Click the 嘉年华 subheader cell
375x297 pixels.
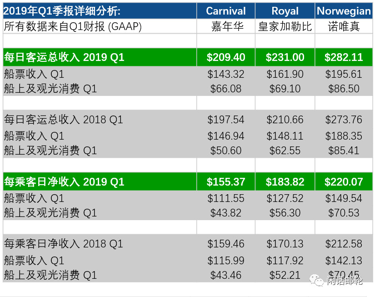[x=226, y=26]
